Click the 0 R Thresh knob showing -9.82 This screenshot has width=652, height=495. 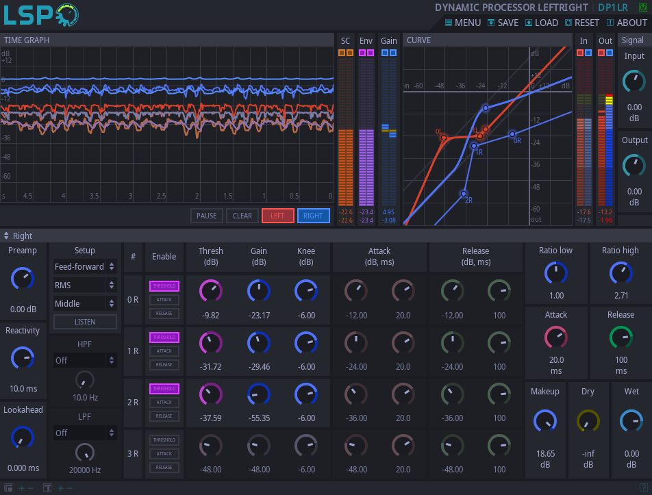coord(211,291)
